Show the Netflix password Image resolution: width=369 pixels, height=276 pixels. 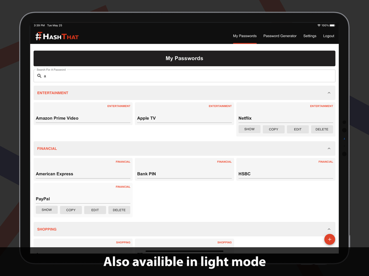click(x=249, y=129)
